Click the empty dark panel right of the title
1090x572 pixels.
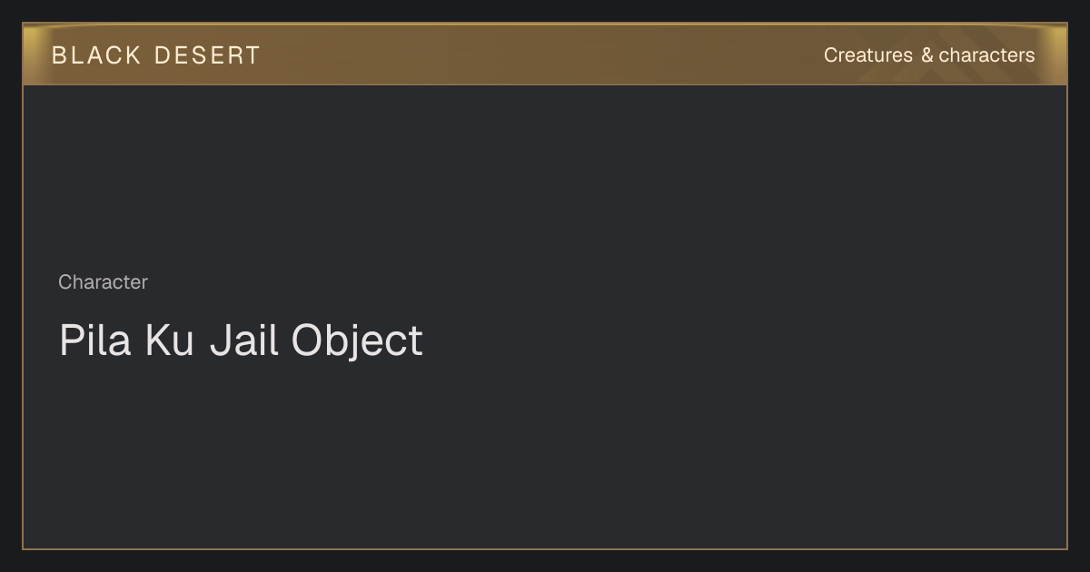click(745, 341)
